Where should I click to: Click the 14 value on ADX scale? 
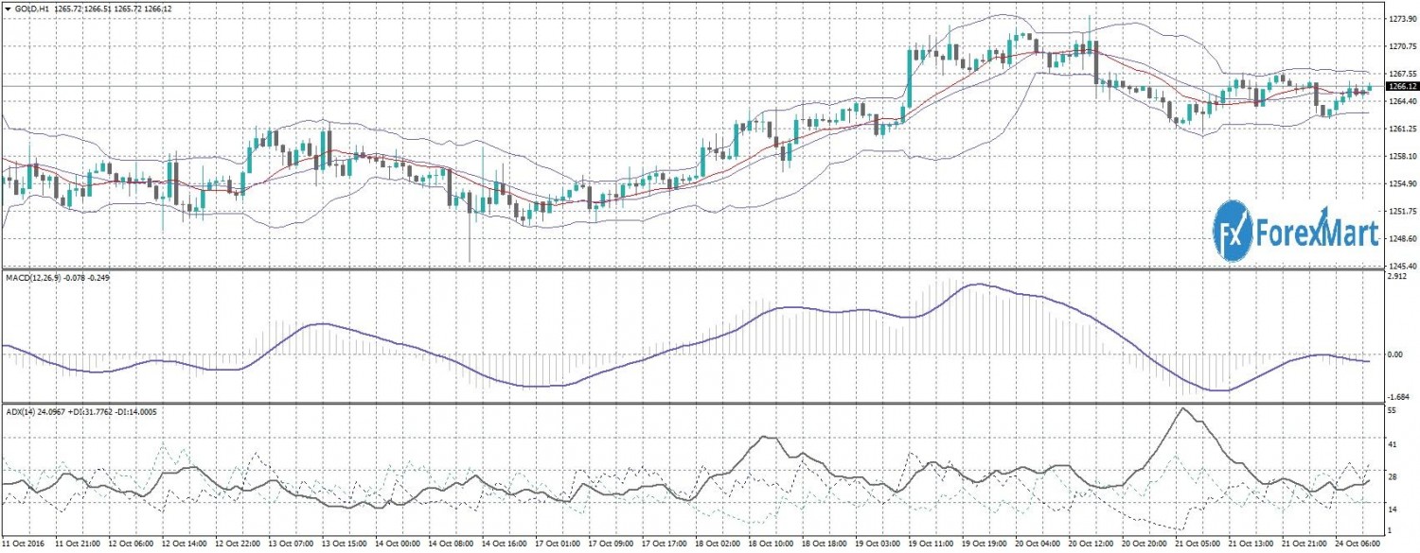[x=1393, y=510]
